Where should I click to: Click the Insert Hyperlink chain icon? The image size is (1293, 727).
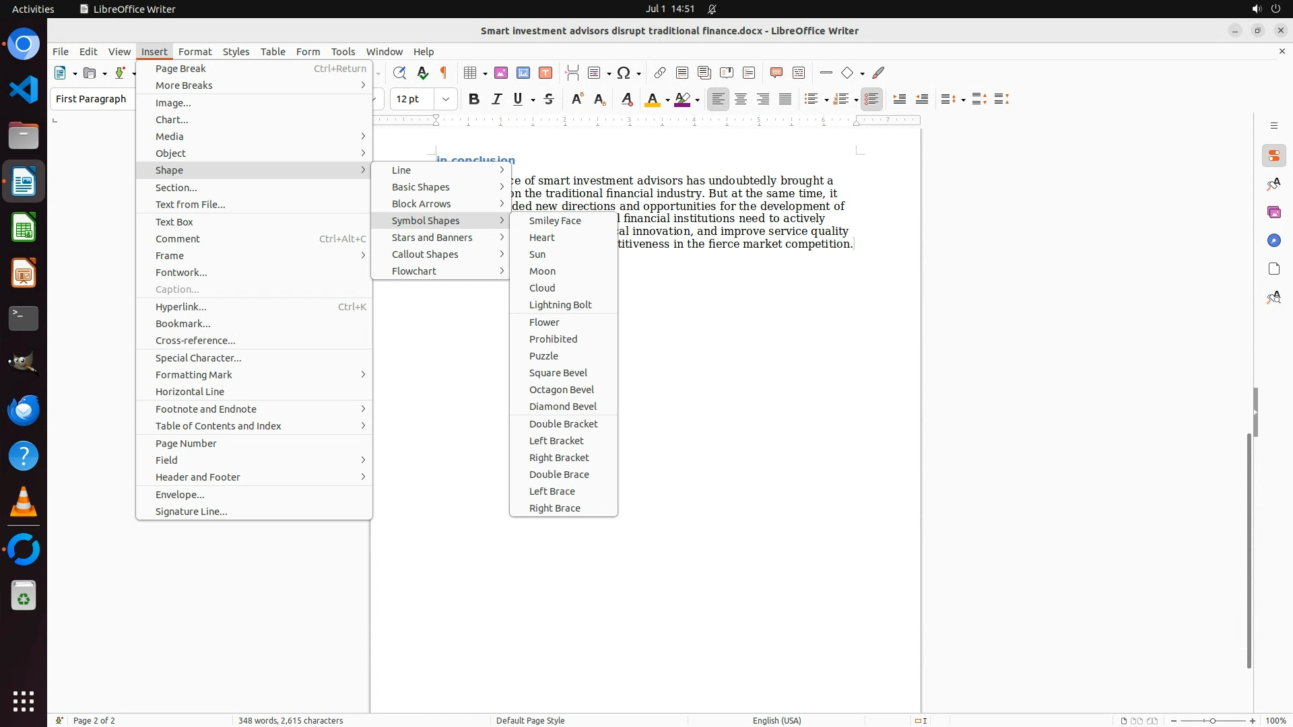[x=660, y=73]
